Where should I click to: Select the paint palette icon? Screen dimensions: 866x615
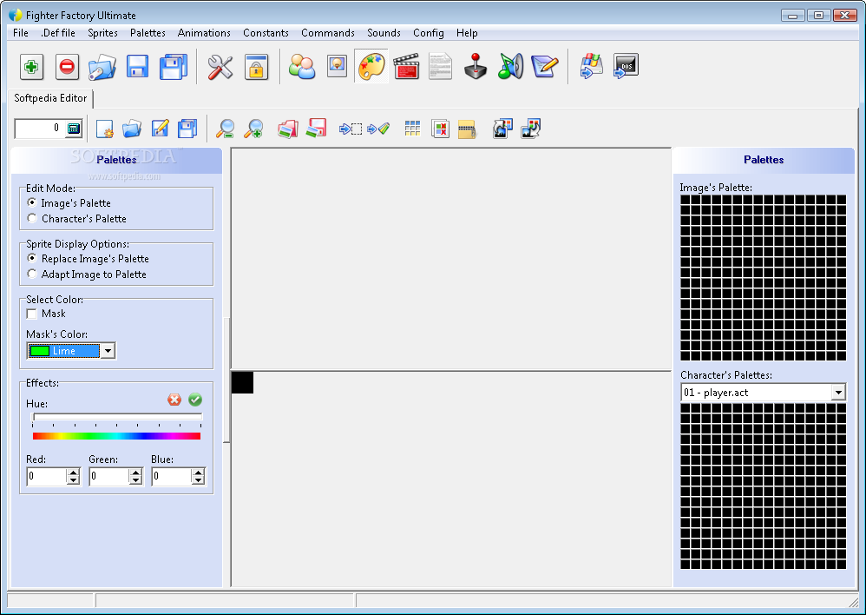(371, 67)
